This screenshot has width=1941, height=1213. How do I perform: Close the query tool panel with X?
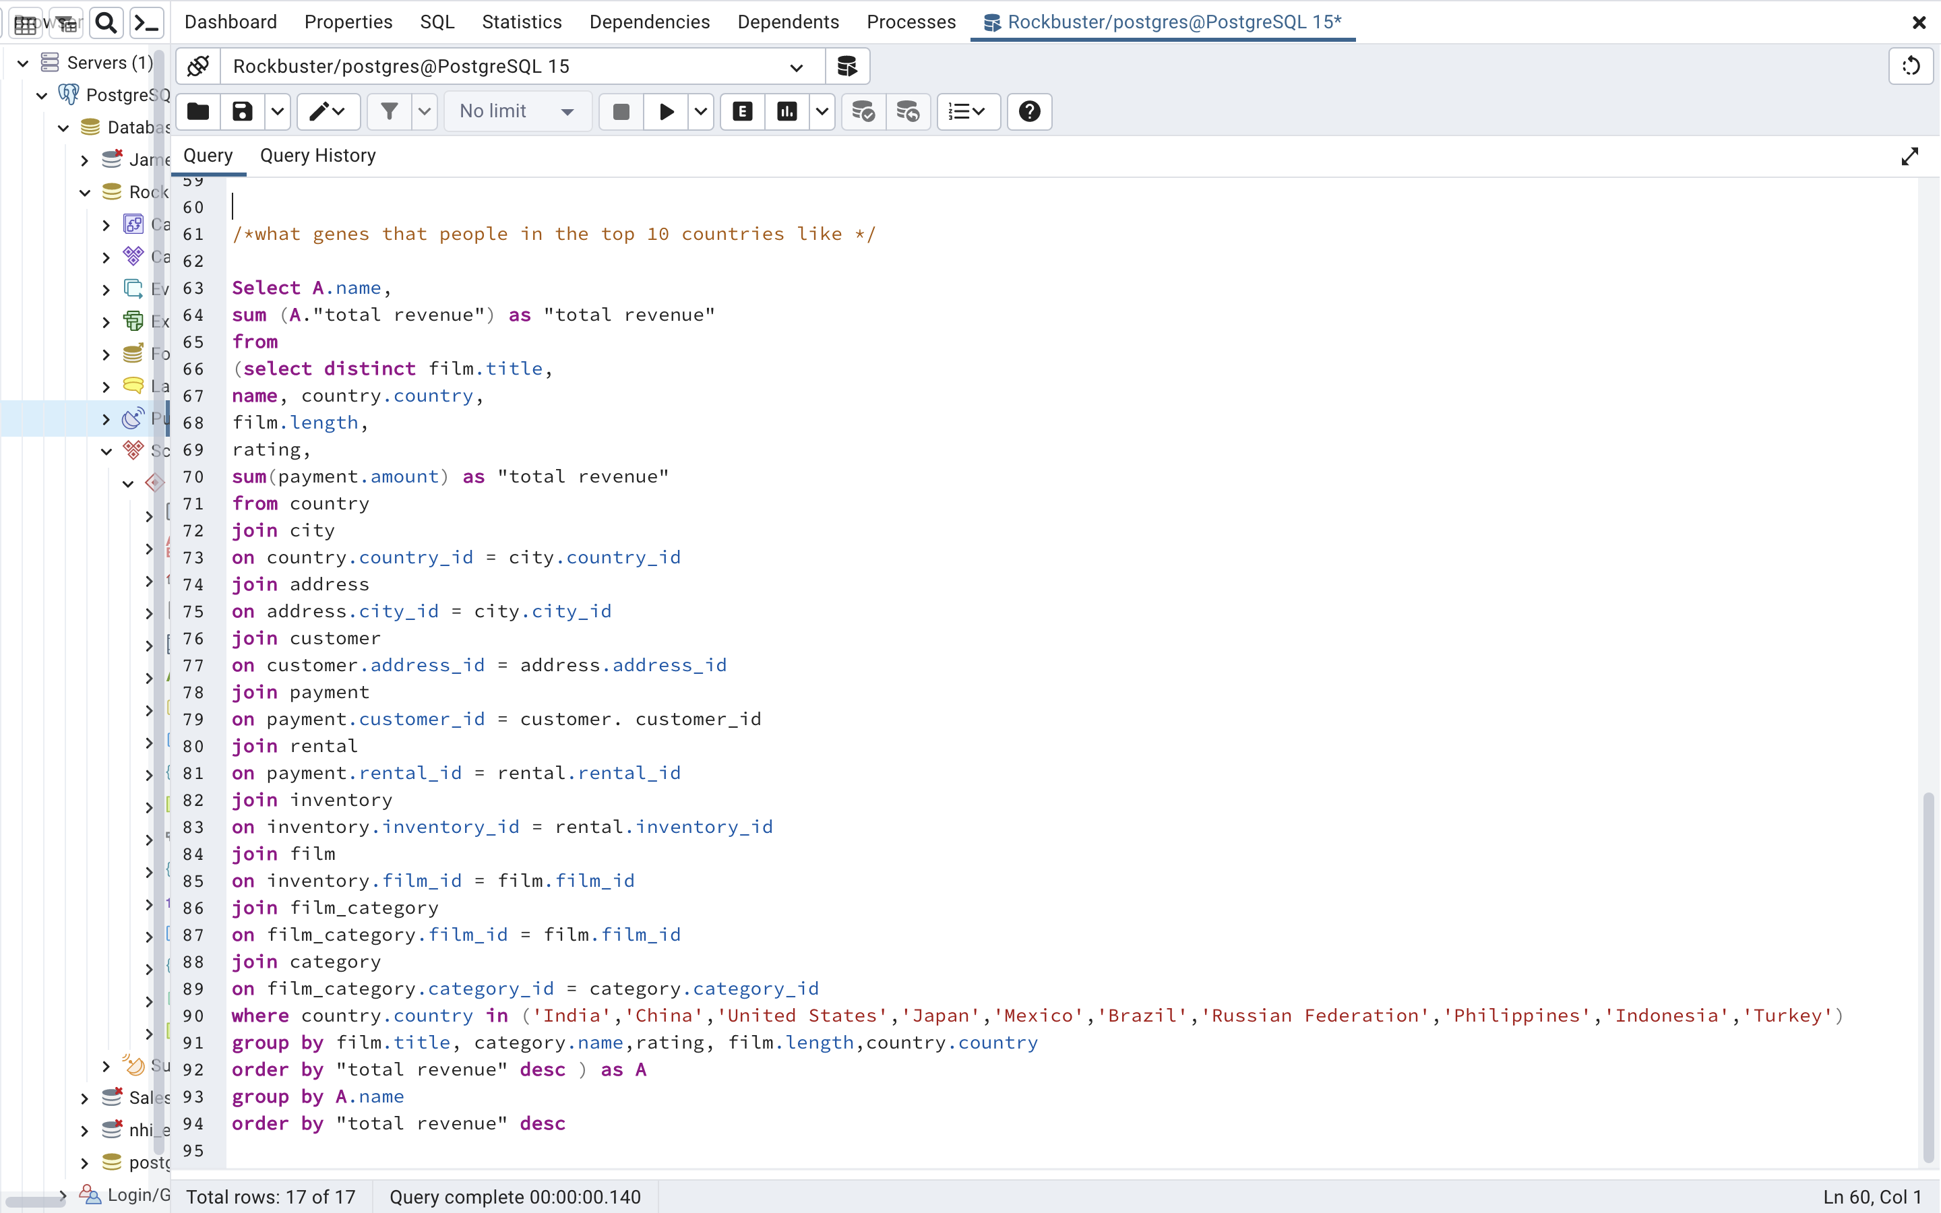point(1919,22)
